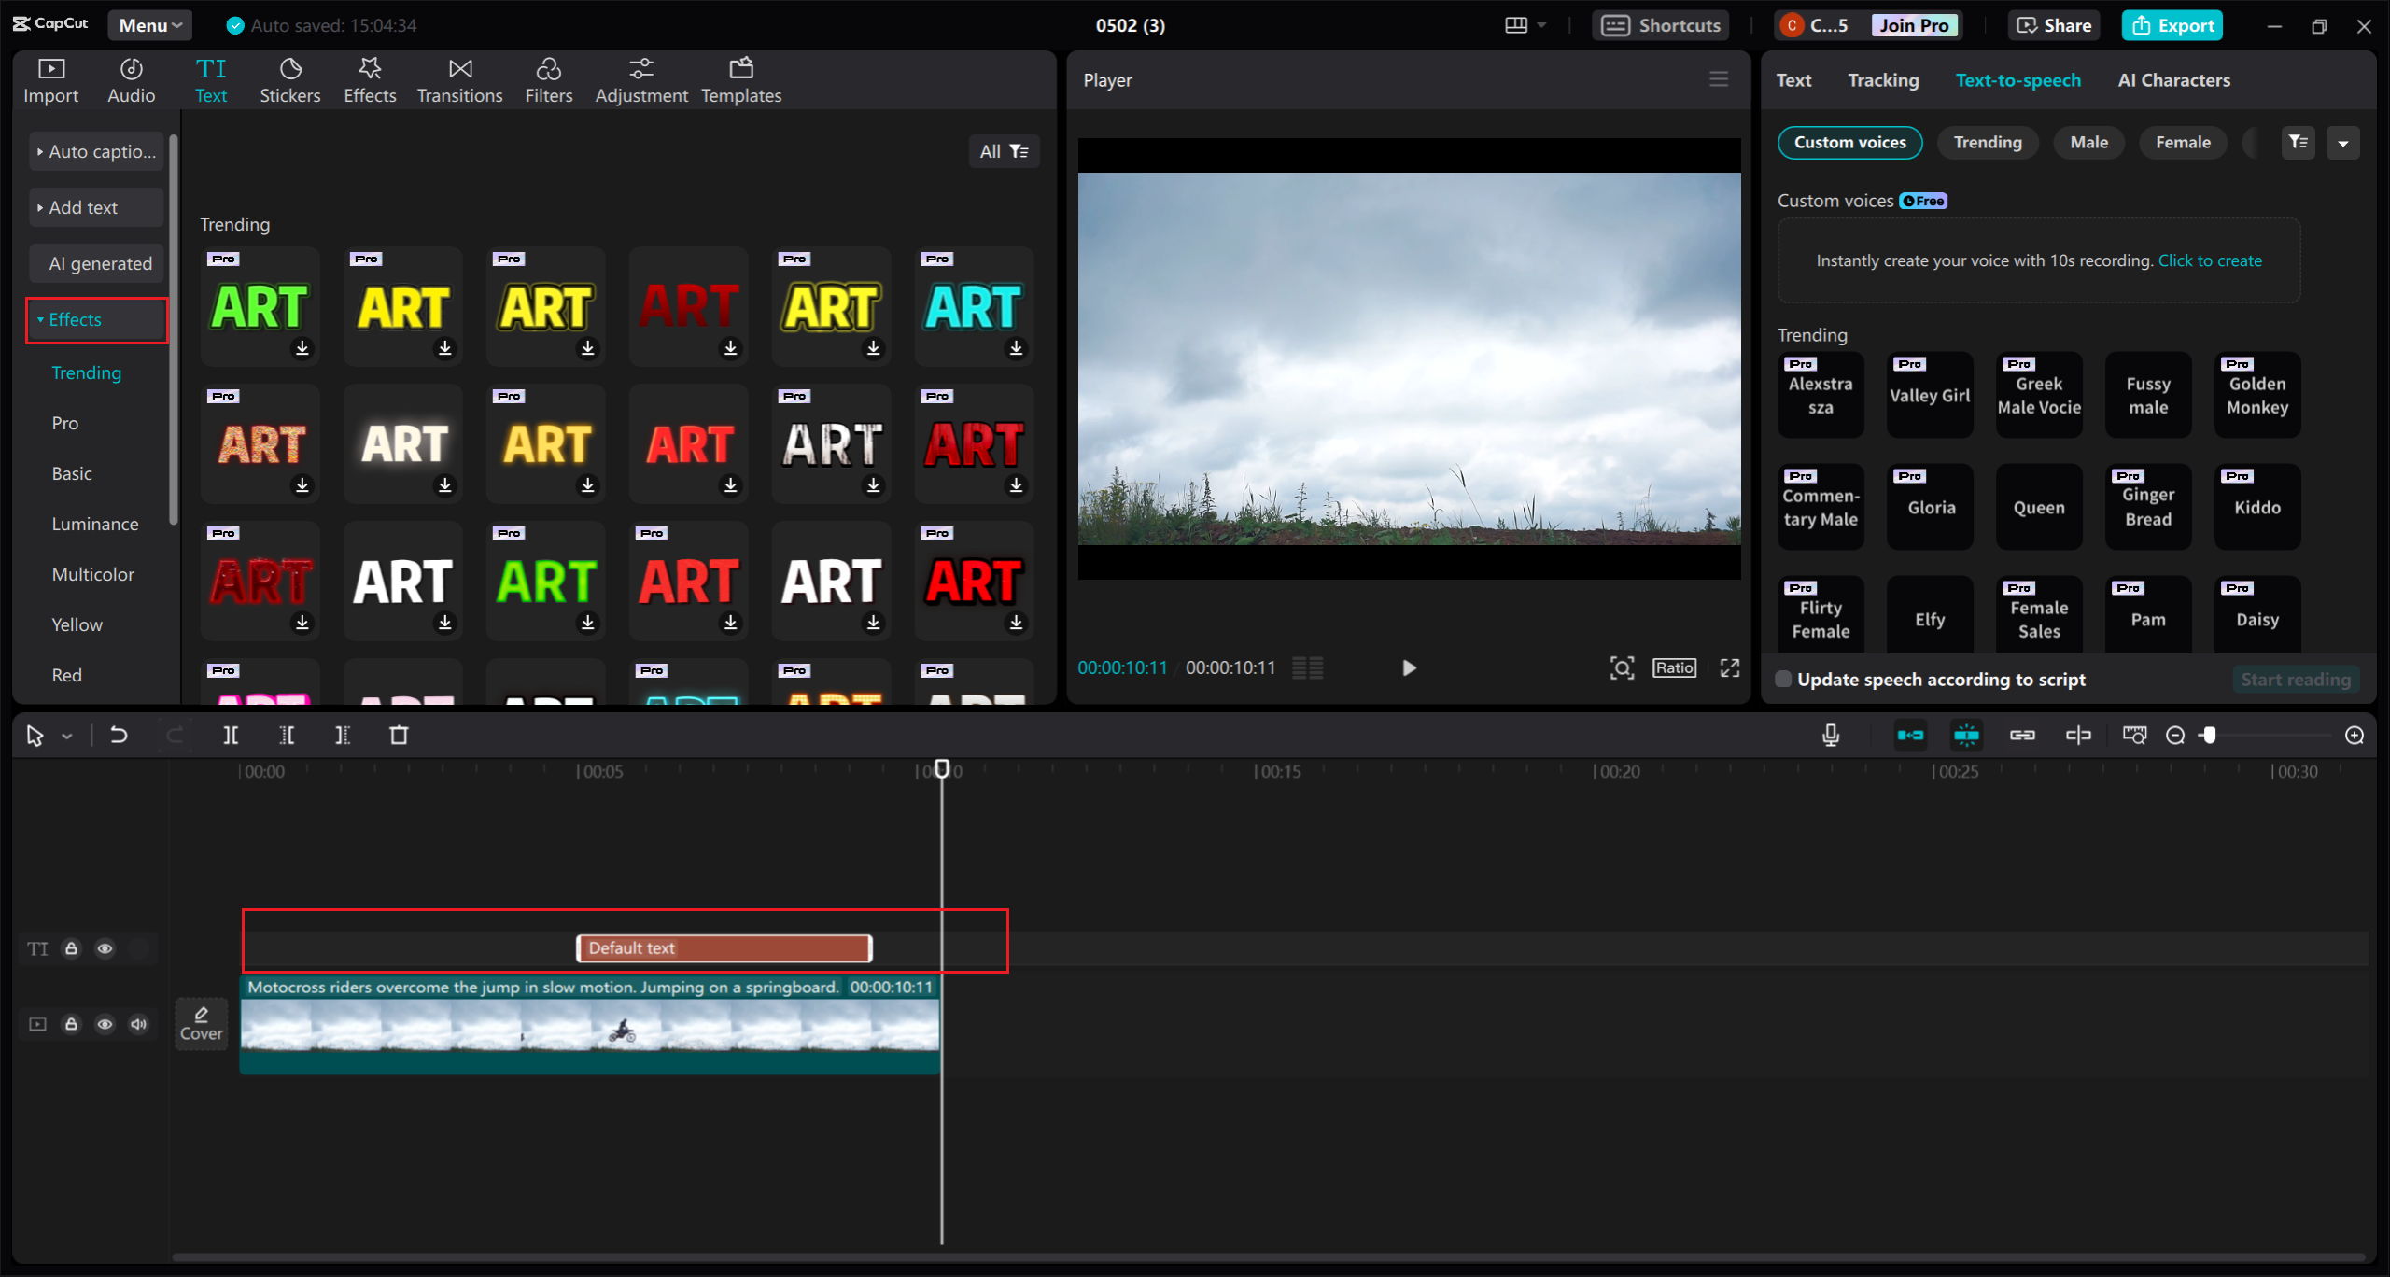Click the microphone record voiceover icon
The width and height of the screenshot is (2390, 1277).
1830,736
